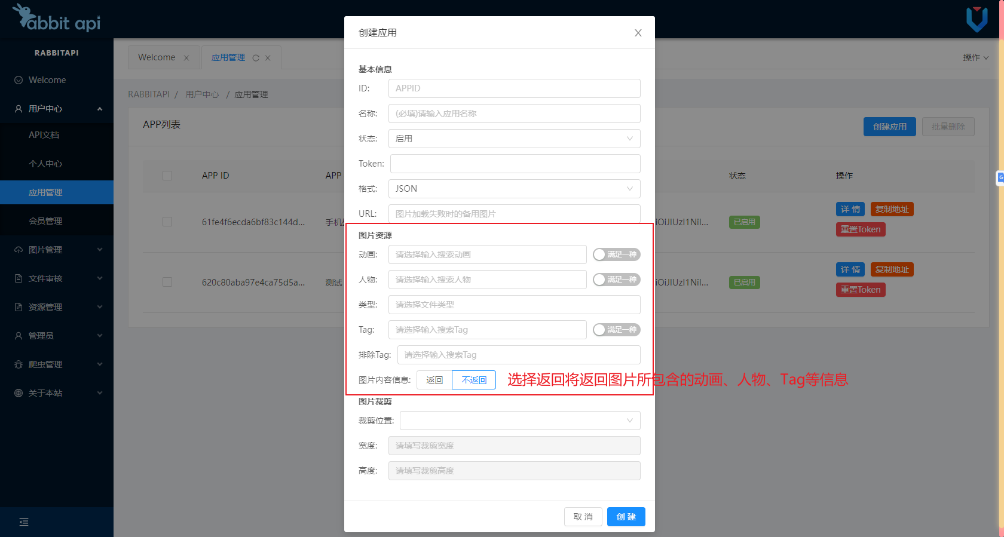Open the 状态 dropdown showing 启用
Image resolution: width=1004 pixels, height=537 pixels.
point(514,139)
